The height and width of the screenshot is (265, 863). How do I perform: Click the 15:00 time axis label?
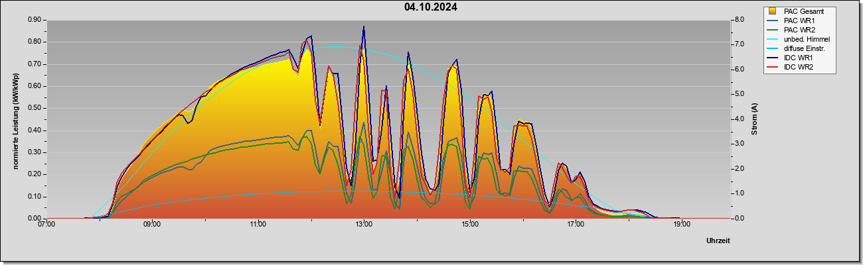(x=470, y=225)
